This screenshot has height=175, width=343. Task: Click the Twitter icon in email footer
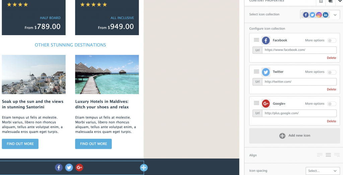[x=69, y=168]
